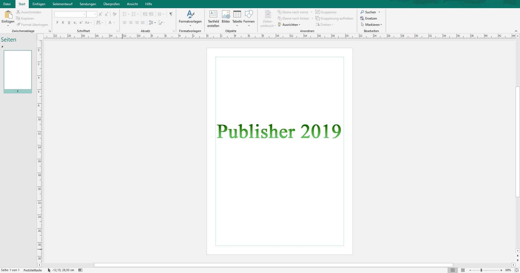Click Format übertragen paintbrush
The width and height of the screenshot is (520, 273).
pos(32,25)
